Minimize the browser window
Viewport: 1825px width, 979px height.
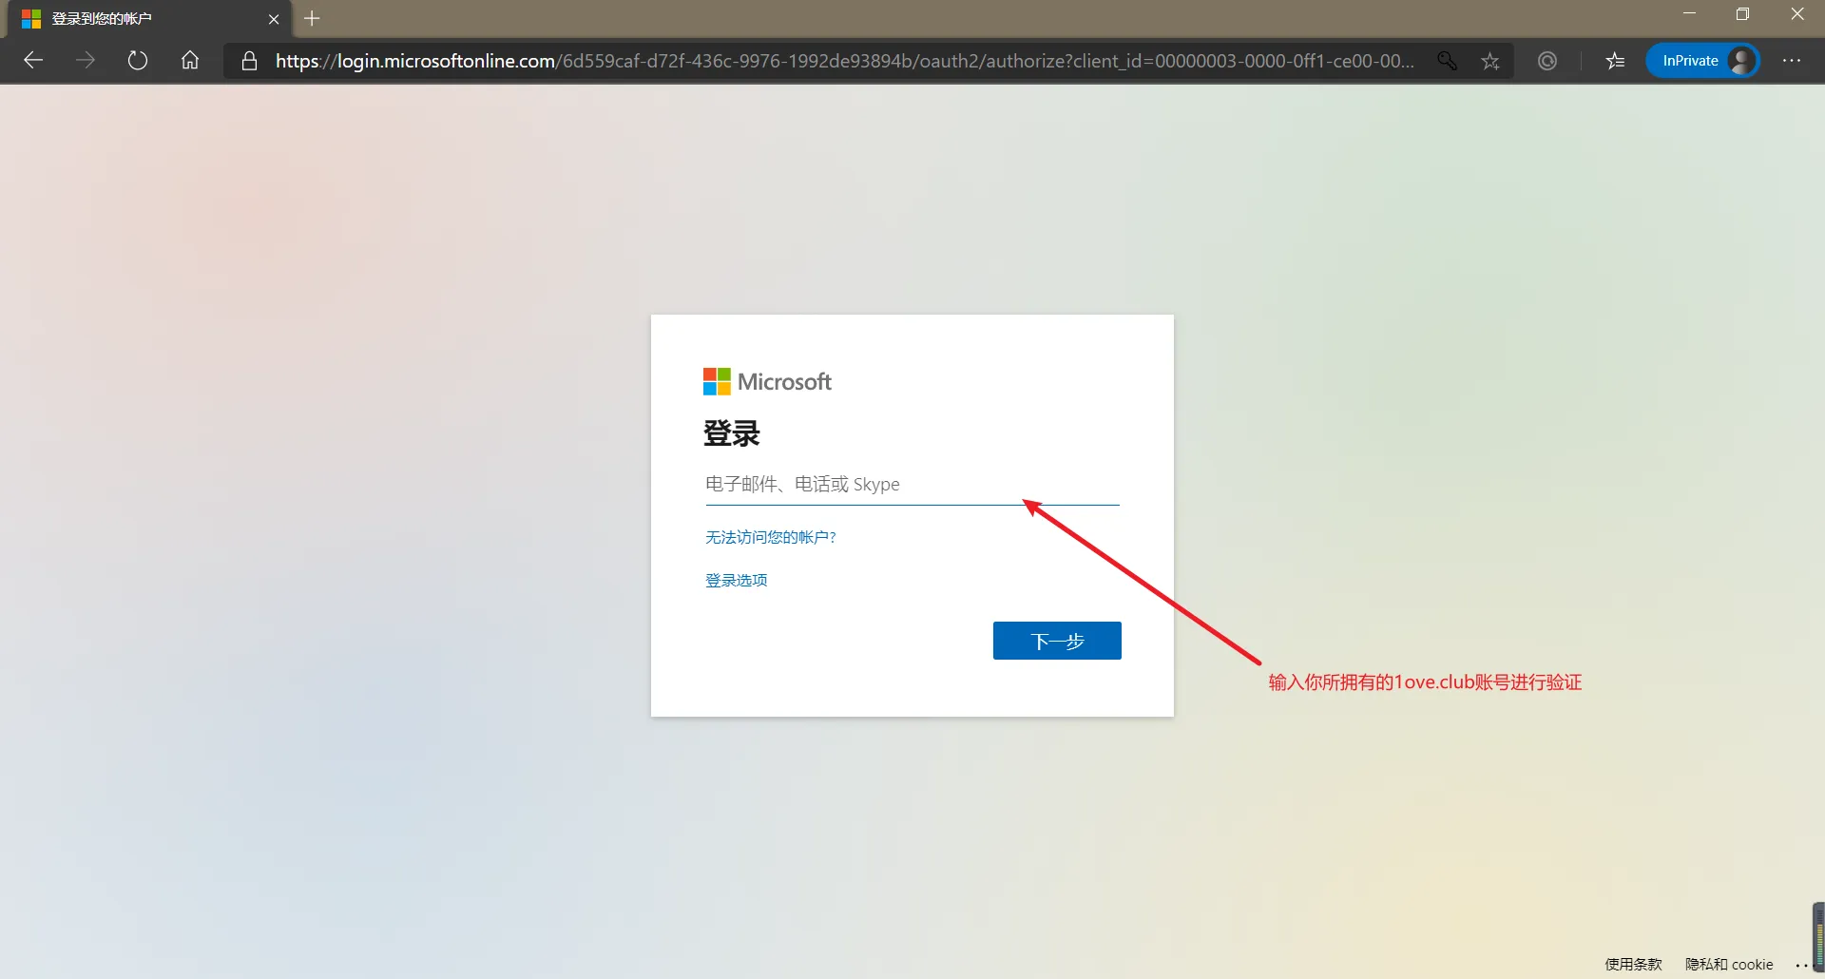(1689, 14)
